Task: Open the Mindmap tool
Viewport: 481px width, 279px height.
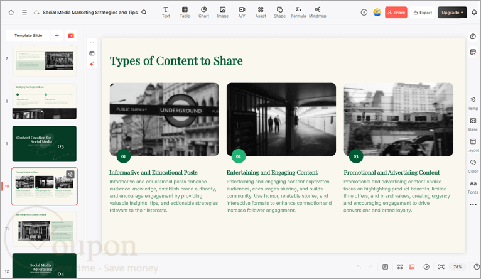Action: 318,13
